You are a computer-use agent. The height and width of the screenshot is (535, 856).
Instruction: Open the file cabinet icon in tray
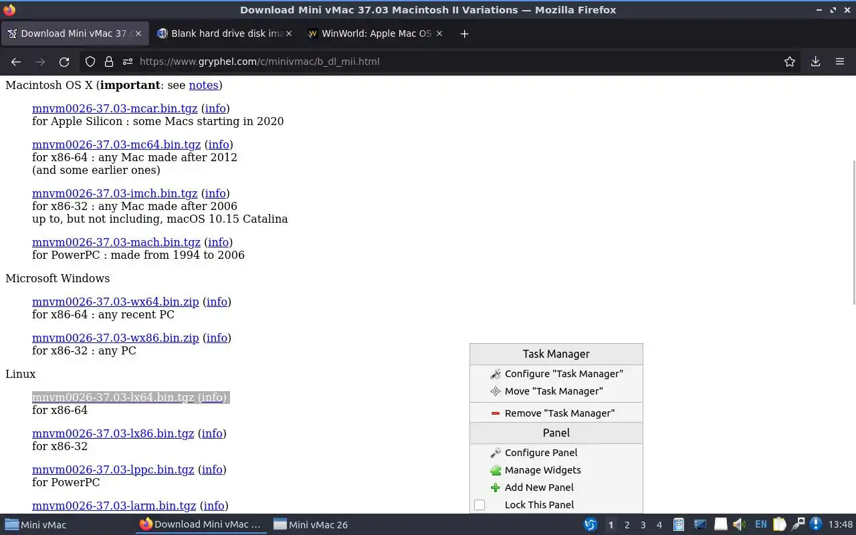[x=679, y=525]
